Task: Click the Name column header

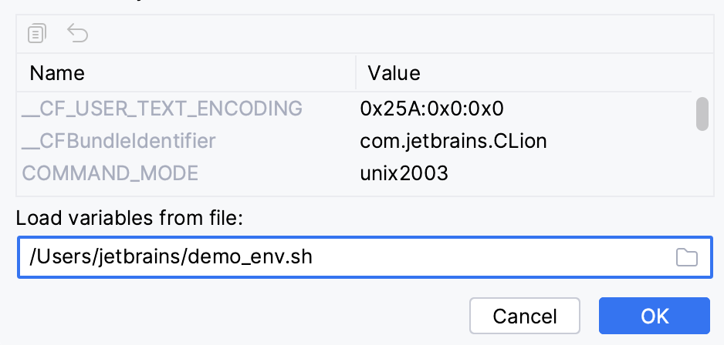Action: coord(57,74)
